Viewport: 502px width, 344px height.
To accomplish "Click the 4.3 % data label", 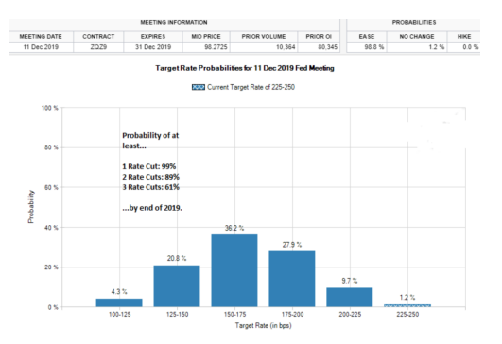I will click(x=119, y=291).
